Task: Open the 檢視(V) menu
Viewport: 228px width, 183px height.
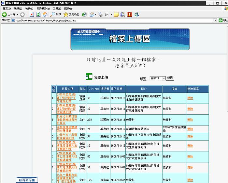Action: coord(29,8)
